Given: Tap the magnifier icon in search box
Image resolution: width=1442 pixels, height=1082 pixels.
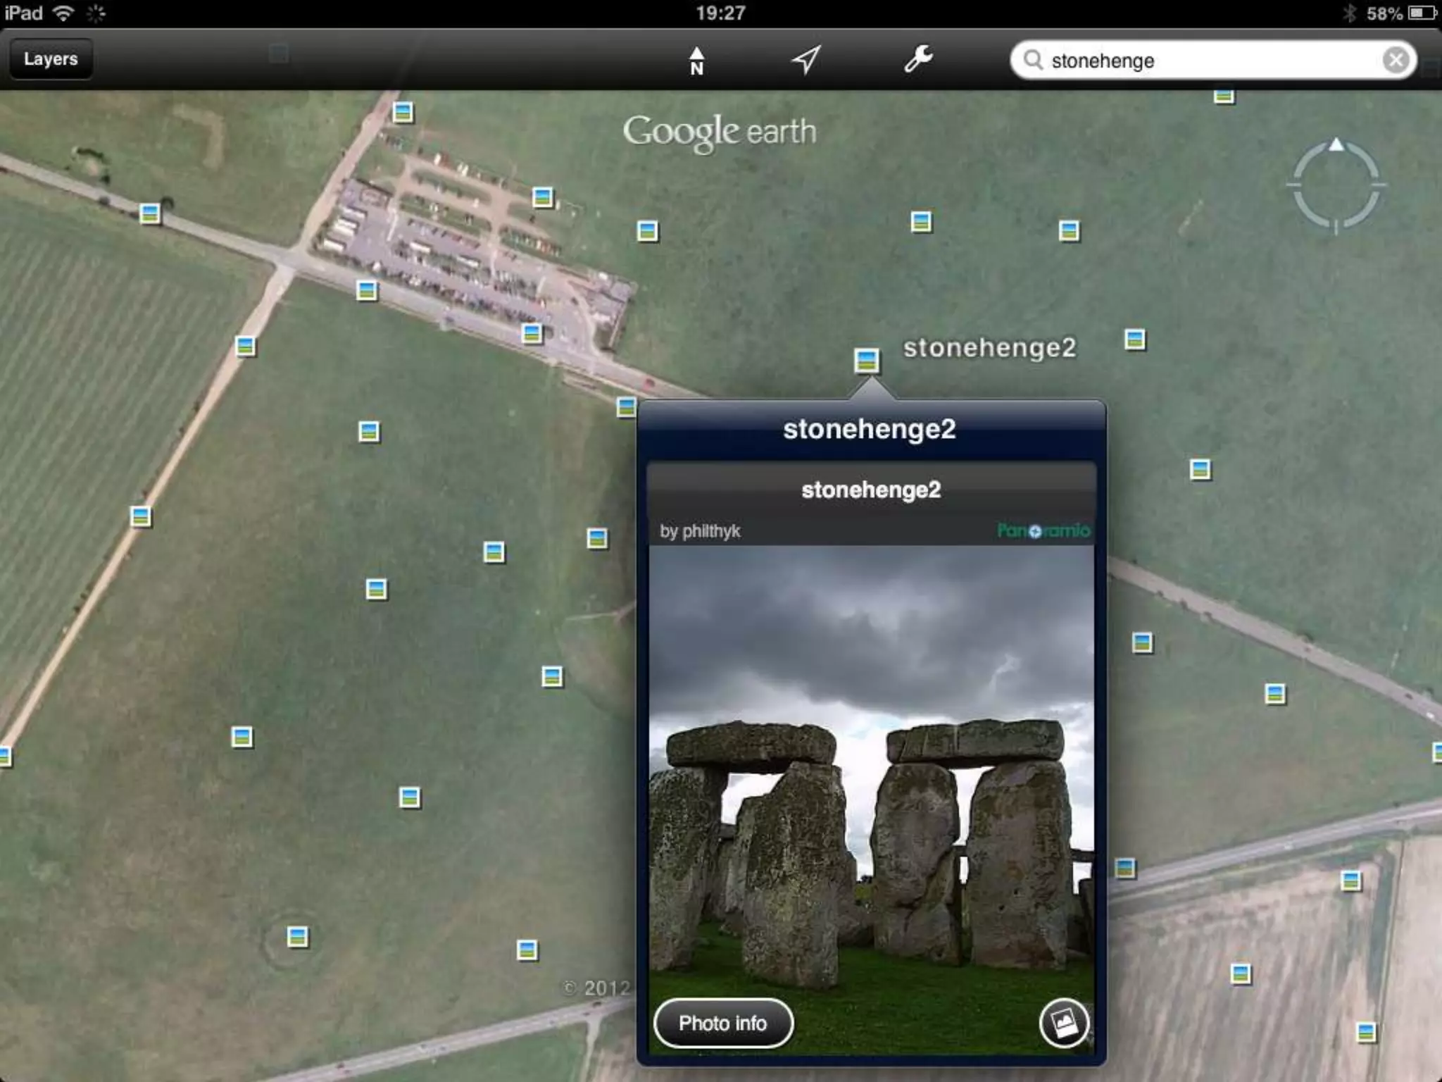Looking at the screenshot, I should (x=1033, y=60).
